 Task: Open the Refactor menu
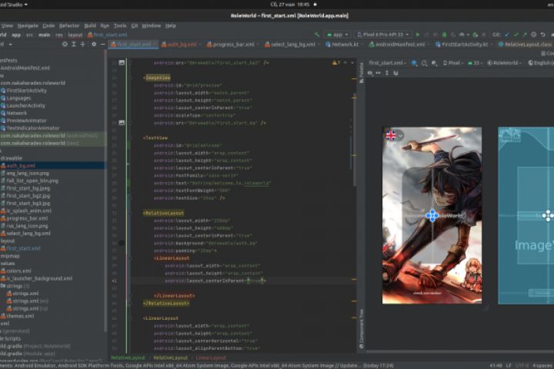point(68,25)
